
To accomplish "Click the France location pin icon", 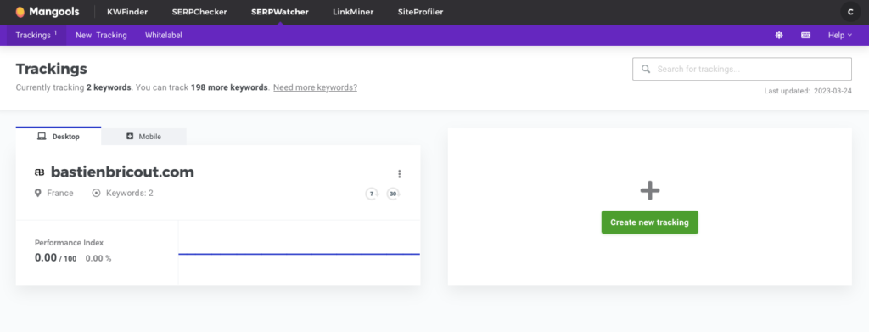I will [x=37, y=194].
